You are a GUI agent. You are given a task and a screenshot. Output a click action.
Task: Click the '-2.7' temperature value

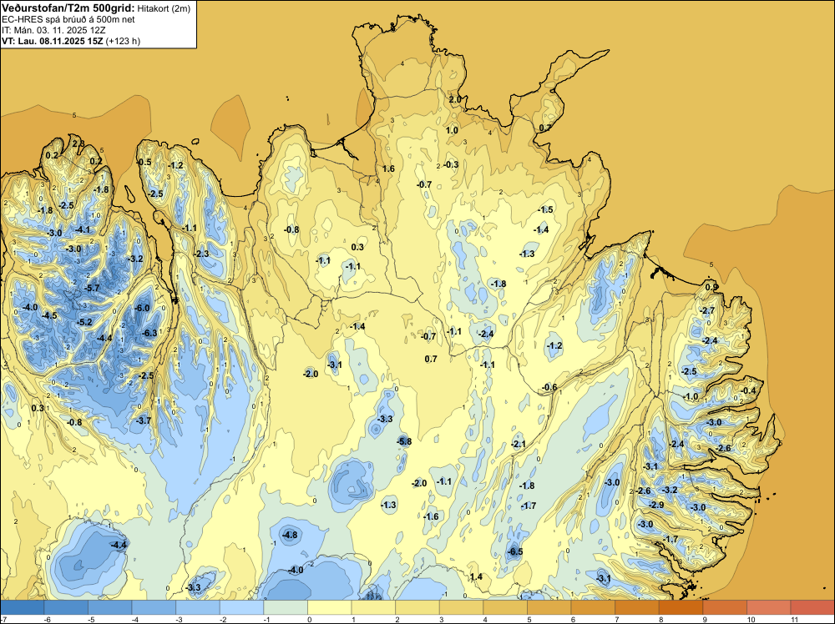(708, 310)
